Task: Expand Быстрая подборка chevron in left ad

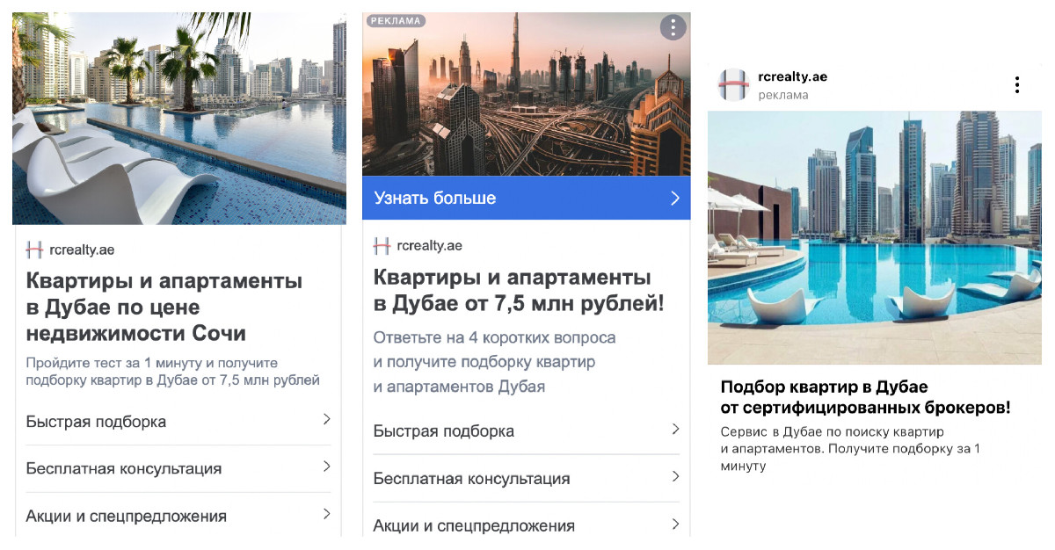Action: point(326,420)
